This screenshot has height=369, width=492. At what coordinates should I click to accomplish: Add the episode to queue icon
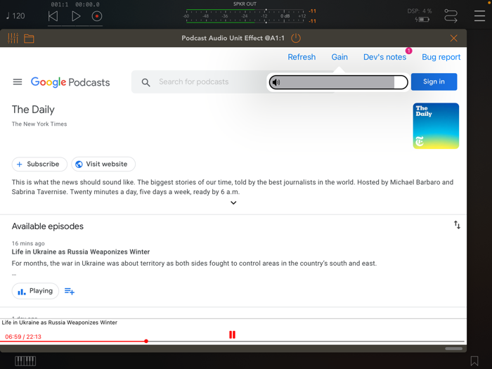coord(70,292)
